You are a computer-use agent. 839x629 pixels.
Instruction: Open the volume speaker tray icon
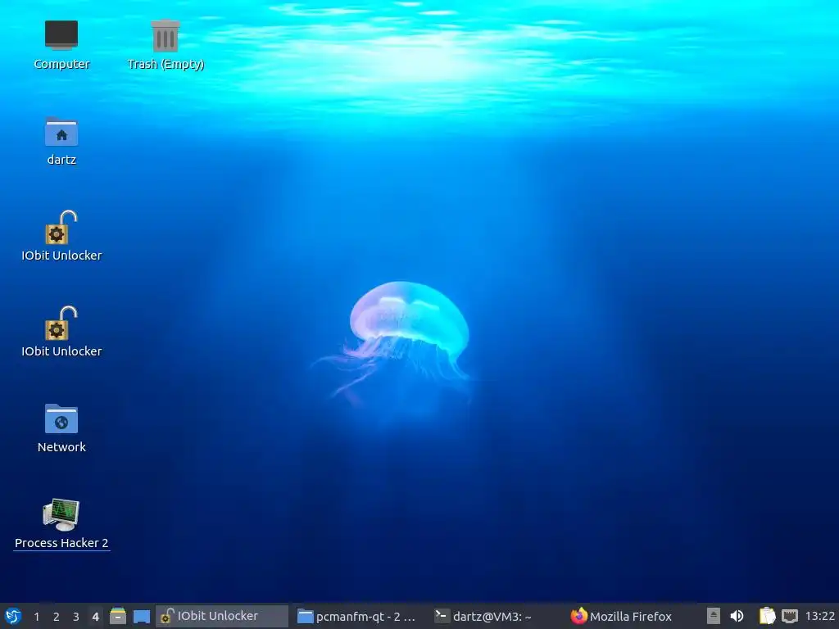click(737, 616)
